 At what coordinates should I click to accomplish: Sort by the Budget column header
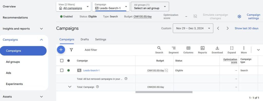tap(160, 61)
